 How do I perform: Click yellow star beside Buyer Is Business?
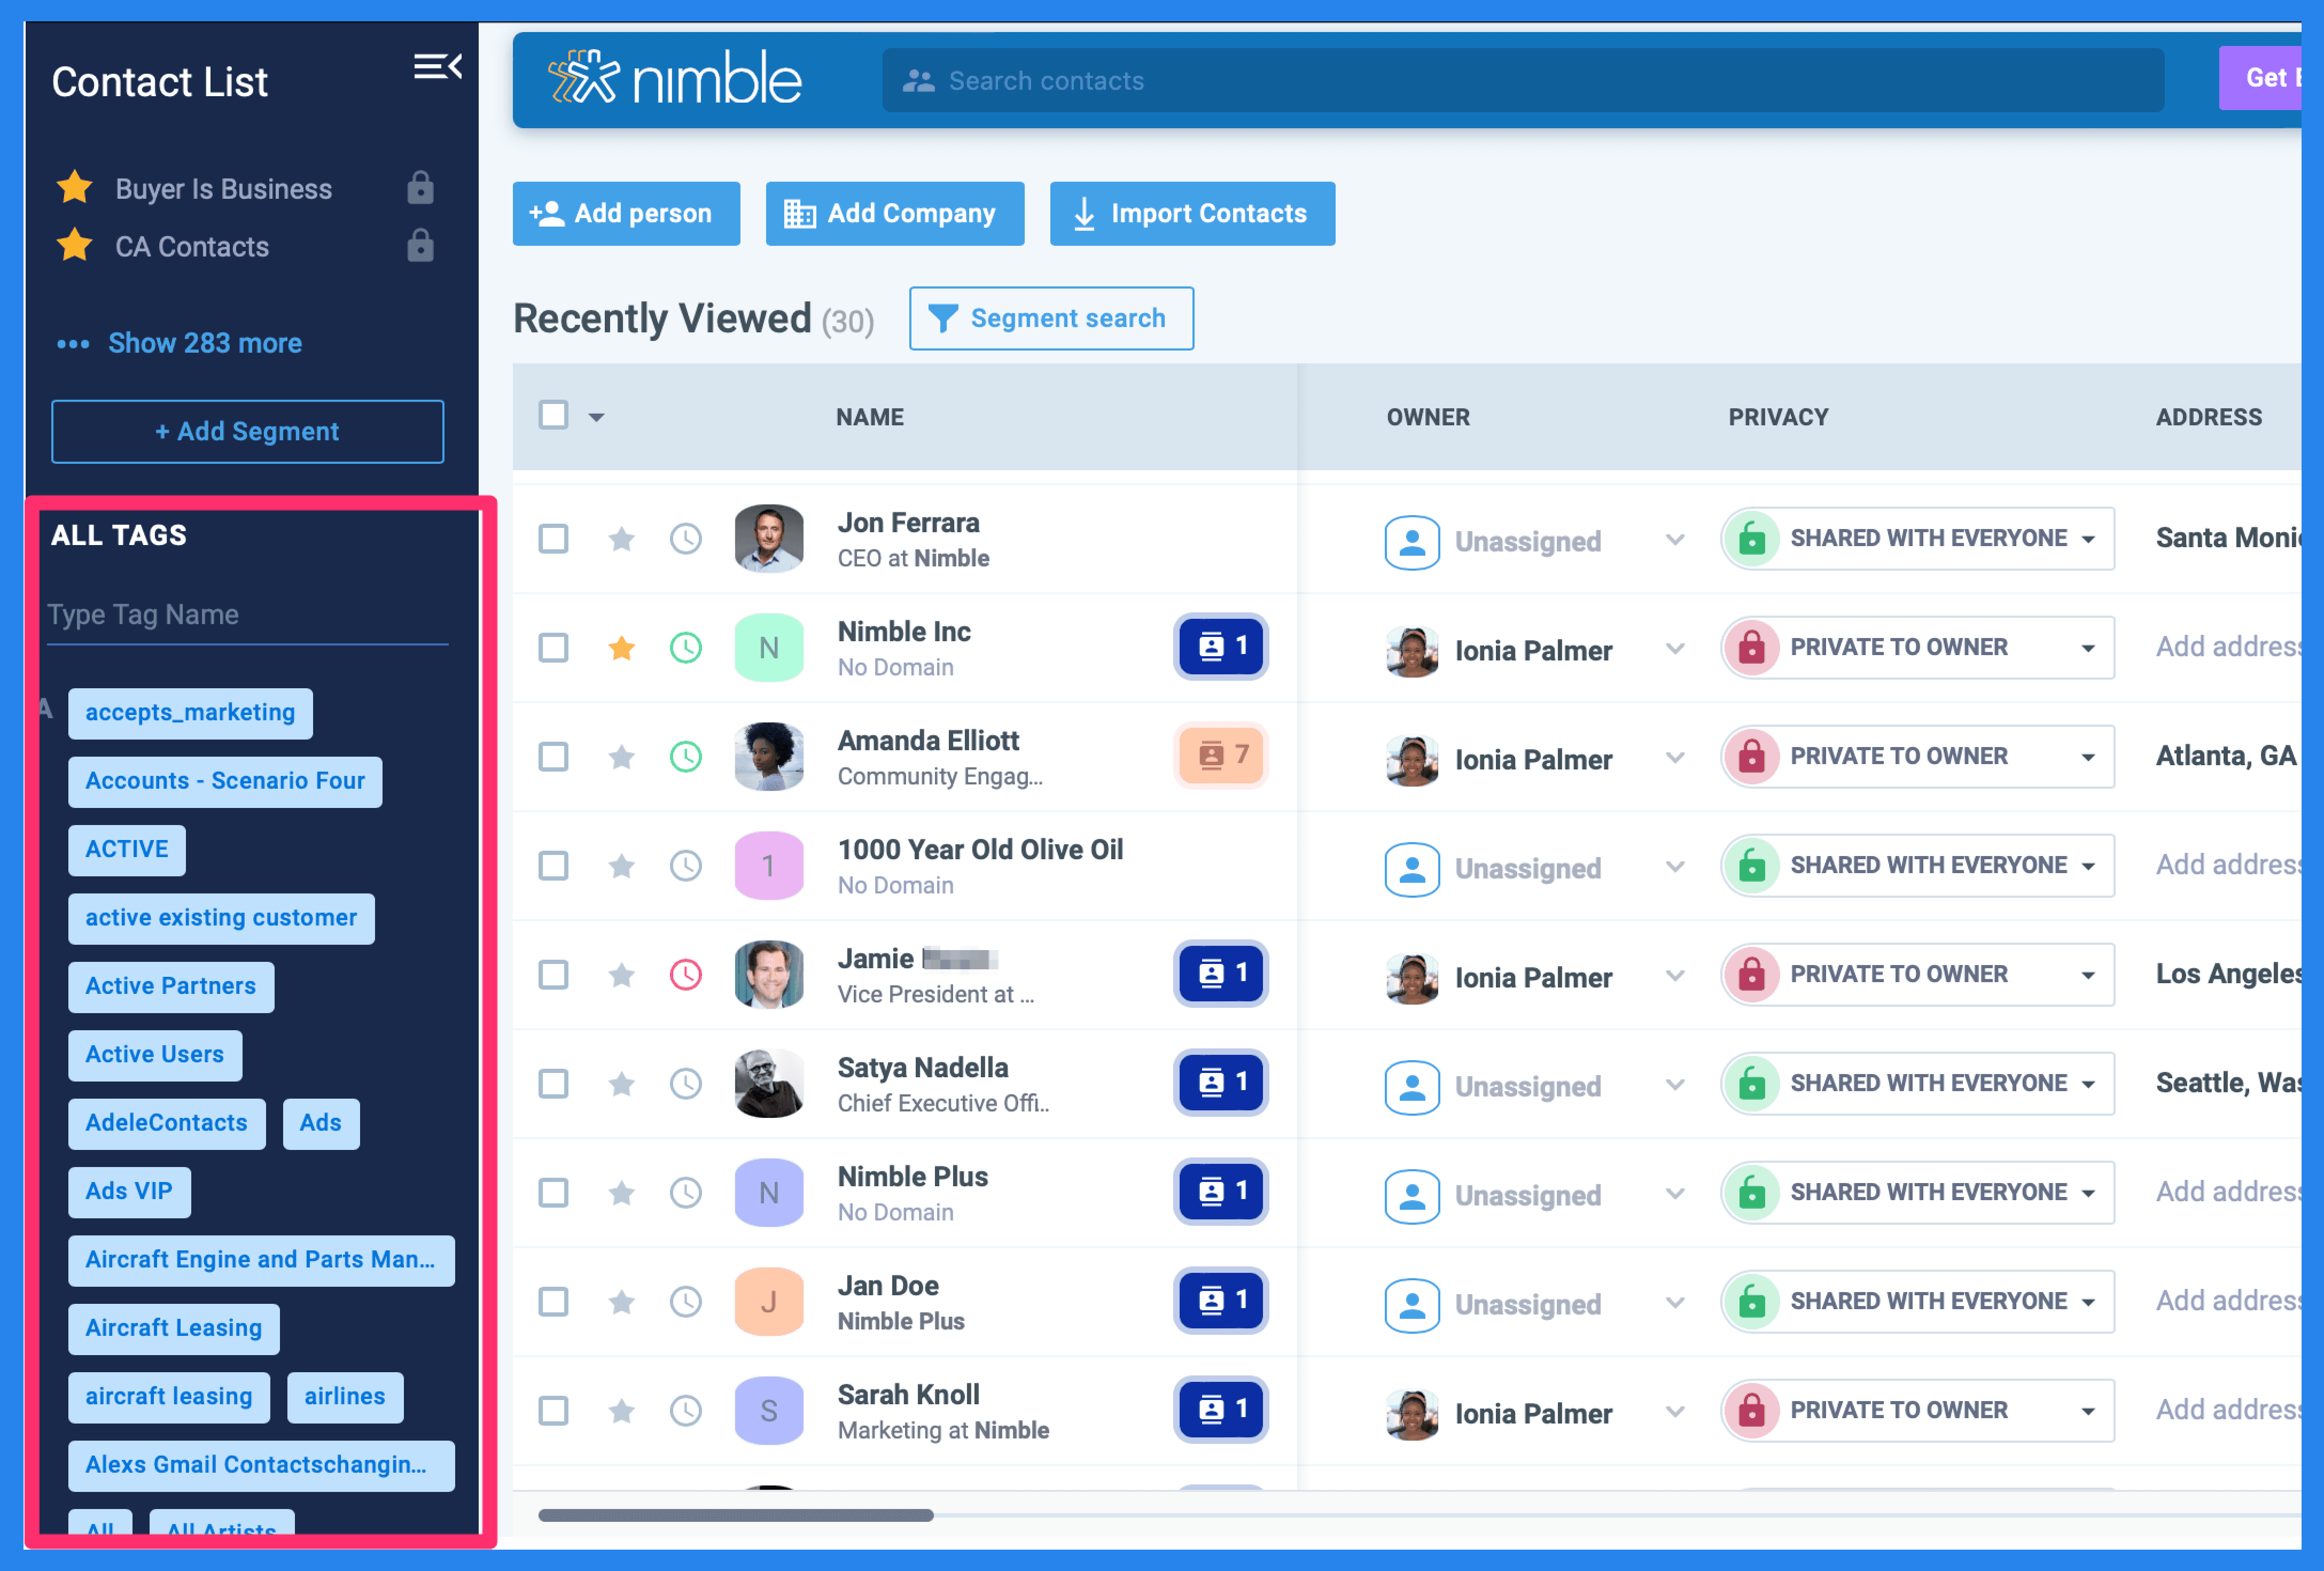point(75,187)
